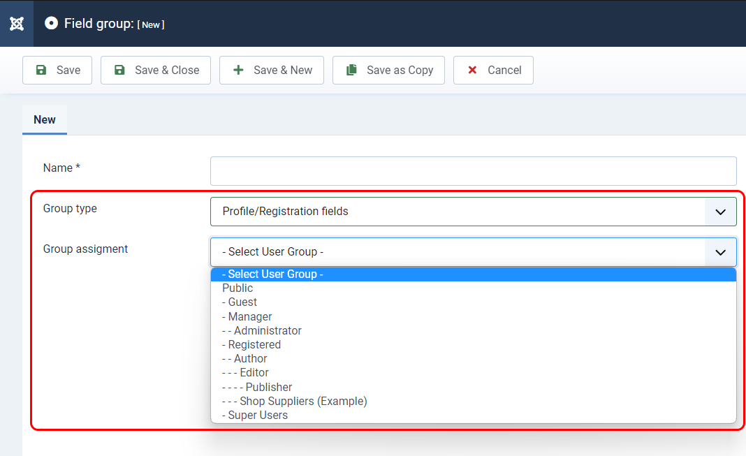Viewport: 746px width, 456px height.
Task: Focus the Name input field
Action: tap(474, 171)
